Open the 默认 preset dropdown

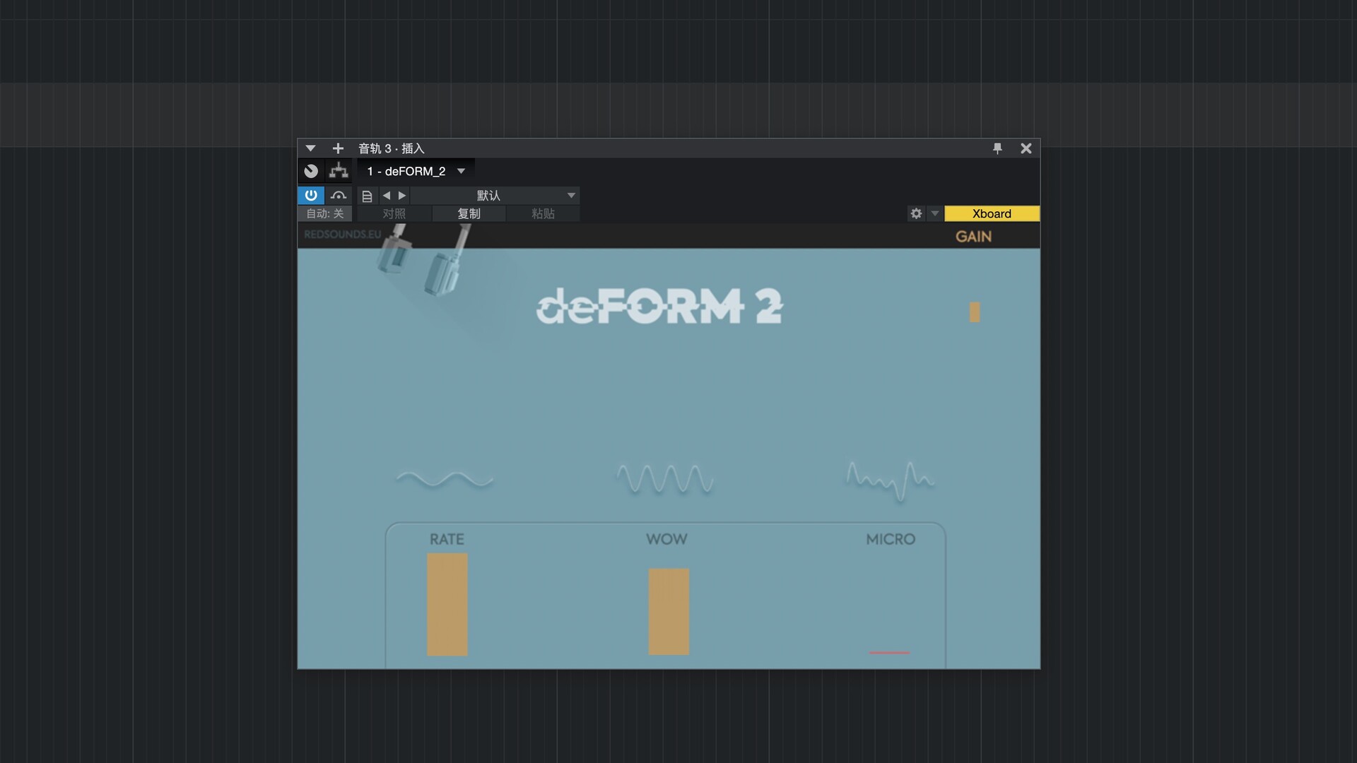click(x=495, y=196)
